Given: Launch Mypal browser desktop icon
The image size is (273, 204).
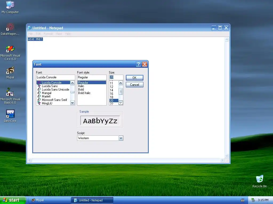Looking at the screenshot, I should click(10, 73).
